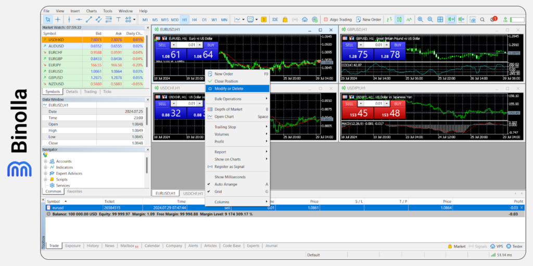Click the yellow dollar sign icon
533x266 pixels.
264,19
